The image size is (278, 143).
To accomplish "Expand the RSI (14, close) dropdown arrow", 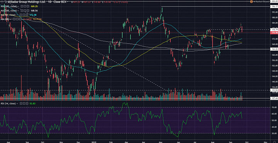I will pyautogui.click(x=17, y=104).
